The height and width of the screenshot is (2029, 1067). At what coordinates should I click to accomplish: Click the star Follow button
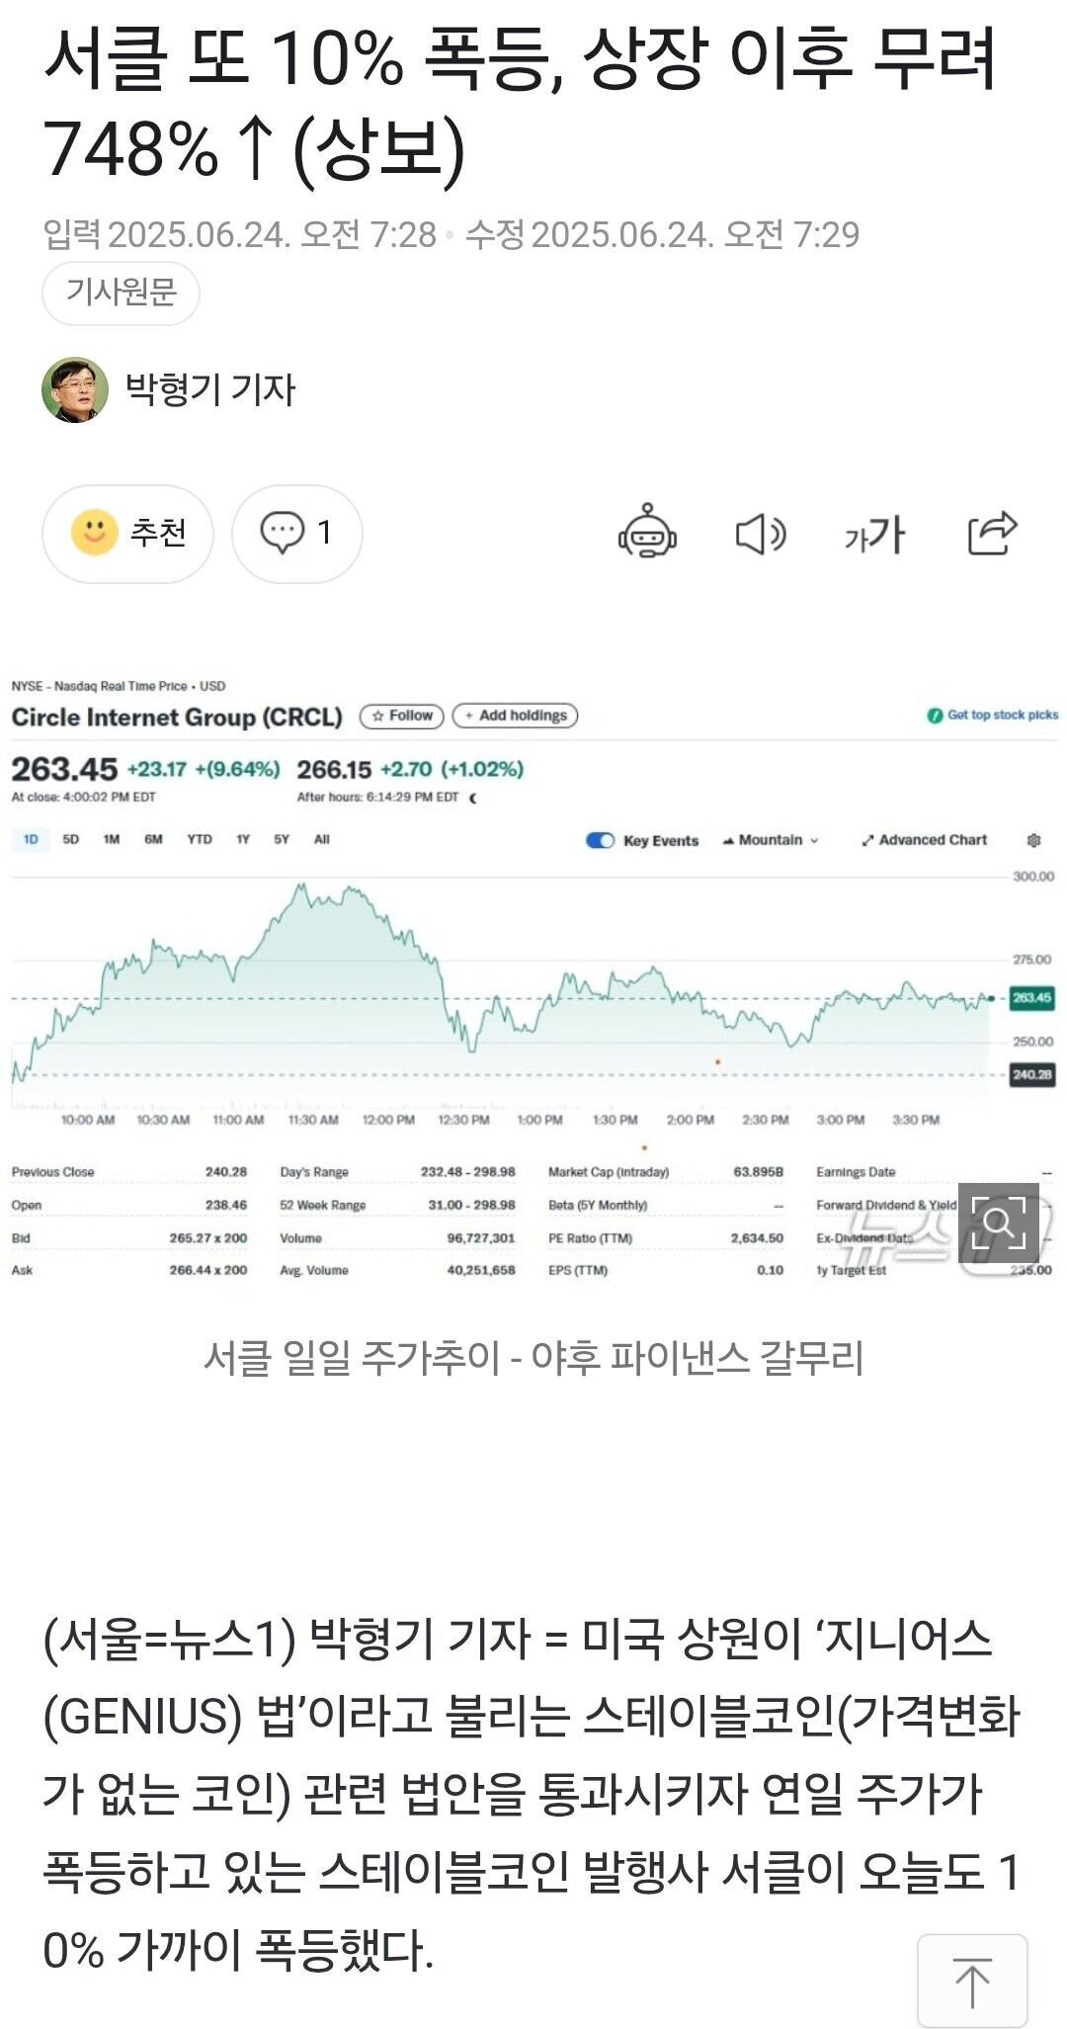pyautogui.click(x=402, y=716)
